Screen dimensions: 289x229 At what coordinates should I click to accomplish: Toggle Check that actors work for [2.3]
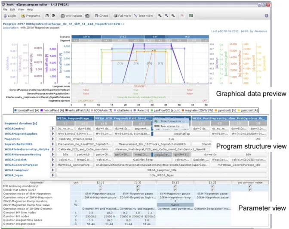138,190
